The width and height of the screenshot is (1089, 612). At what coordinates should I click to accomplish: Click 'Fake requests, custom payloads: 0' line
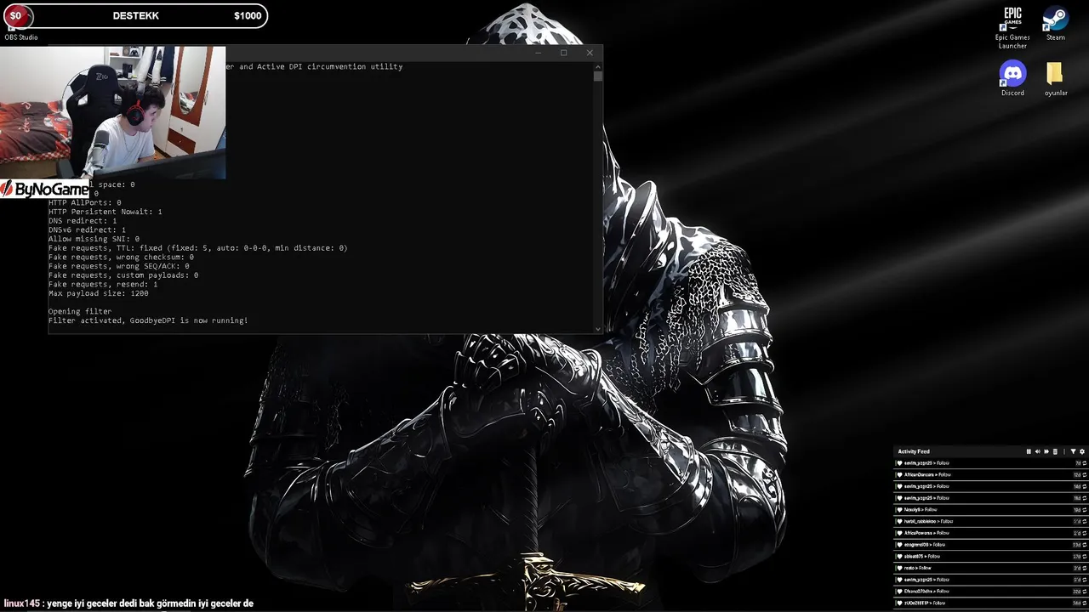coord(123,275)
